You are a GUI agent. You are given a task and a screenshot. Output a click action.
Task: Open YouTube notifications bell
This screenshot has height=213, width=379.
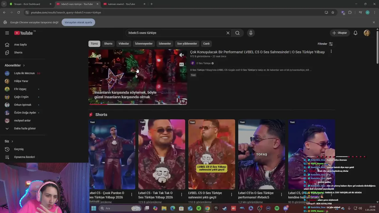[x=356, y=33]
